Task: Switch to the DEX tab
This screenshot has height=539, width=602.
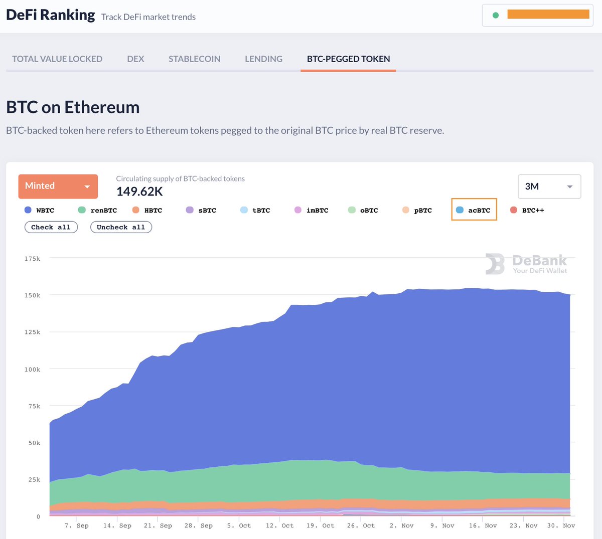Action: pos(135,59)
